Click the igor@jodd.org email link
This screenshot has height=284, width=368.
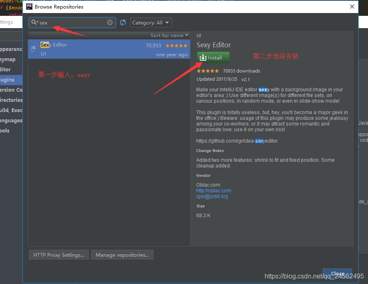pos(212,196)
